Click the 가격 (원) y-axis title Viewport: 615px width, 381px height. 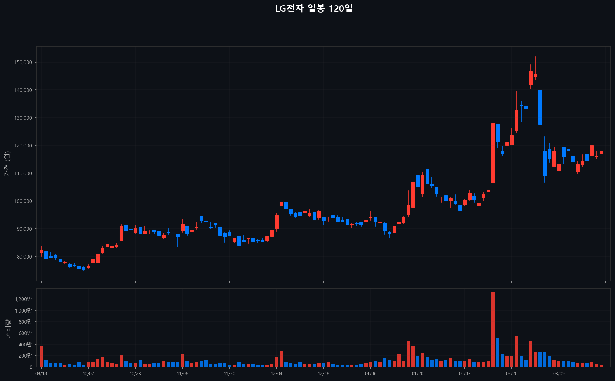tap(7, 164)
